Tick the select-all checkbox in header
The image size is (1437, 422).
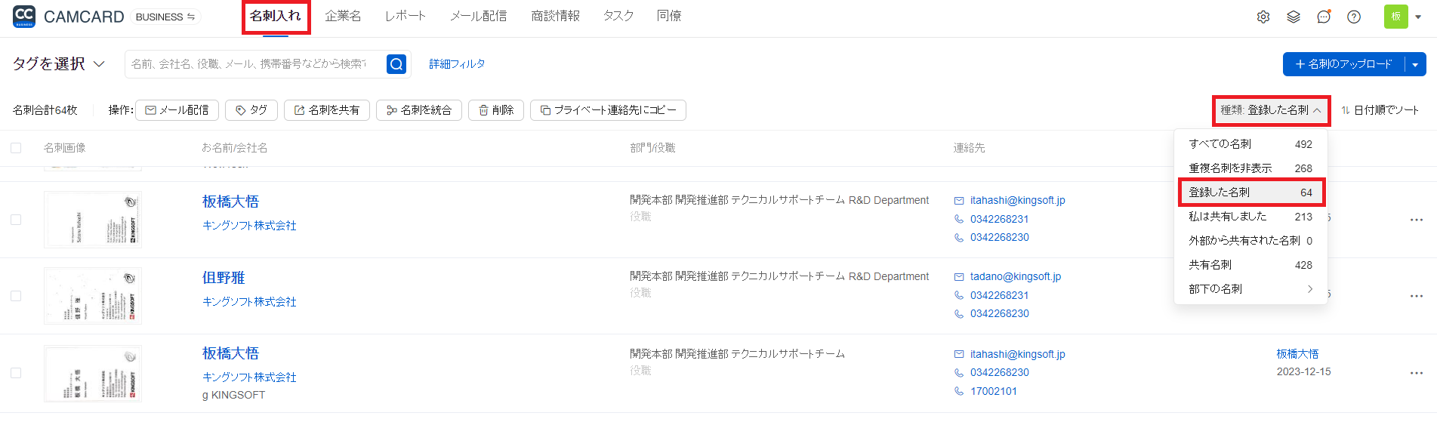click(x=16, y=148)
